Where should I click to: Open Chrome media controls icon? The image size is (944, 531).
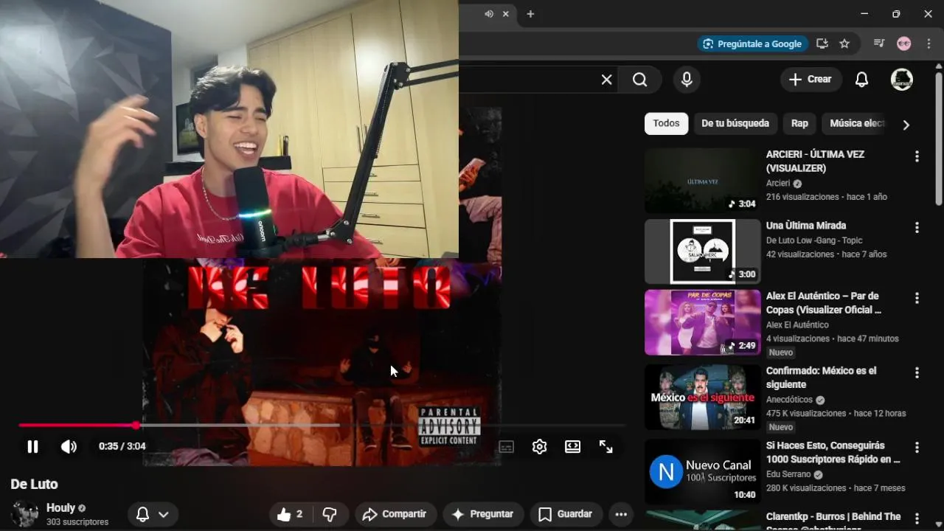point(878,44)
